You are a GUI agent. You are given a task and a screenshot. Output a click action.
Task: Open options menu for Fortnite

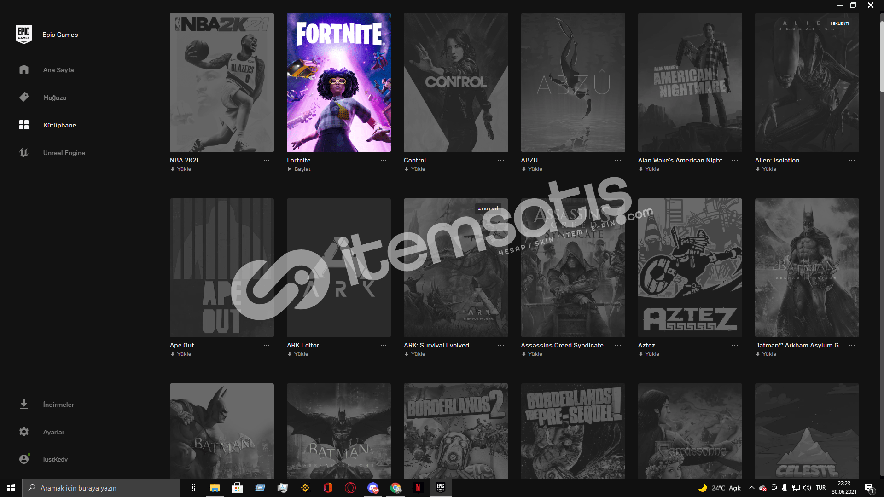click(384, 161)
